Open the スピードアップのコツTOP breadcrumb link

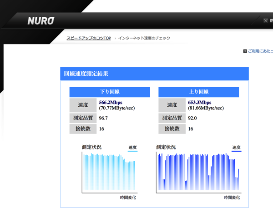[x=89, y=38]
